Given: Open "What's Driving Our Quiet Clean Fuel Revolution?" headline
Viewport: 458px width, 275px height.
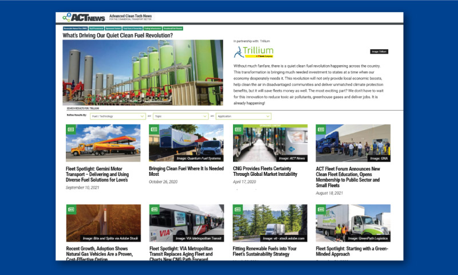Looking at the screenshot, I should 118,36.
